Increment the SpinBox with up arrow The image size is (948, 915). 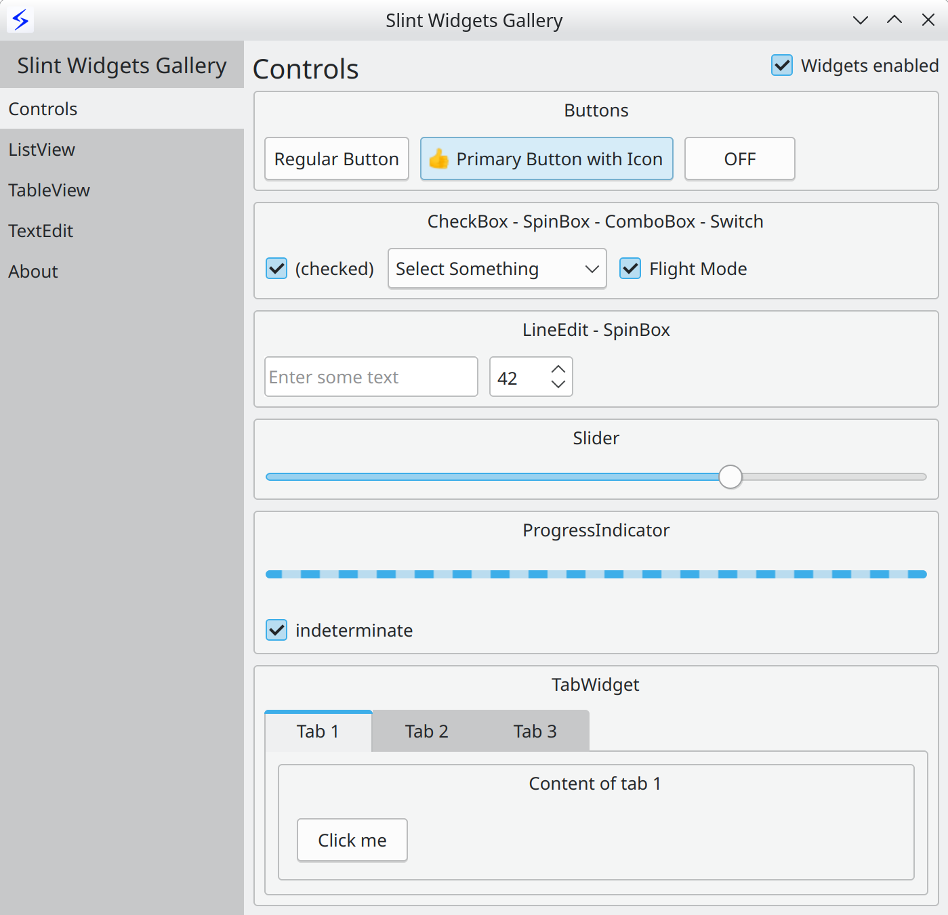(x=558, y=369)
